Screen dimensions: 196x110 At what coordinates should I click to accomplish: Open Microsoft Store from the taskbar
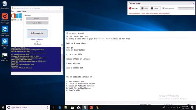pos(72,107)
